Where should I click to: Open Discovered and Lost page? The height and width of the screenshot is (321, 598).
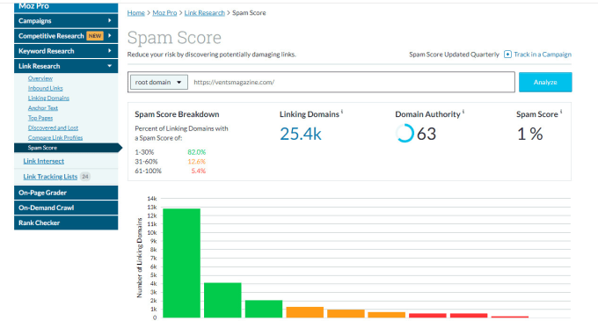53,128
